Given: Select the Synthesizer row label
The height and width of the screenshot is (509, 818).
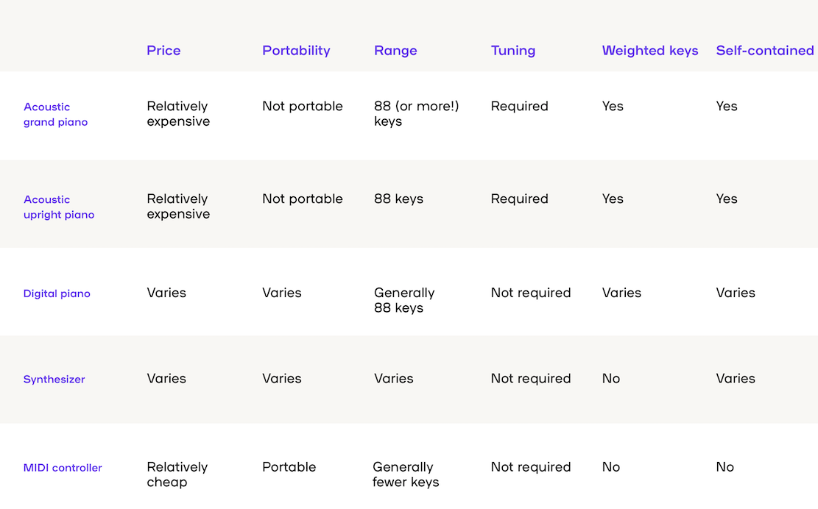Looking at the screenshot, I should tap(54, 380).
